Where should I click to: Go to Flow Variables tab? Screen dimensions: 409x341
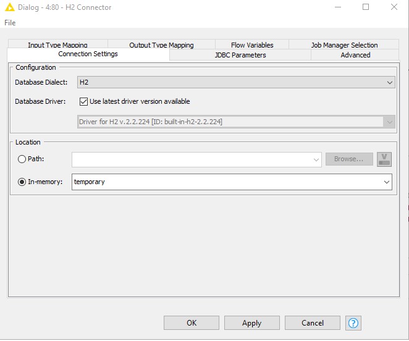point(252,45)
